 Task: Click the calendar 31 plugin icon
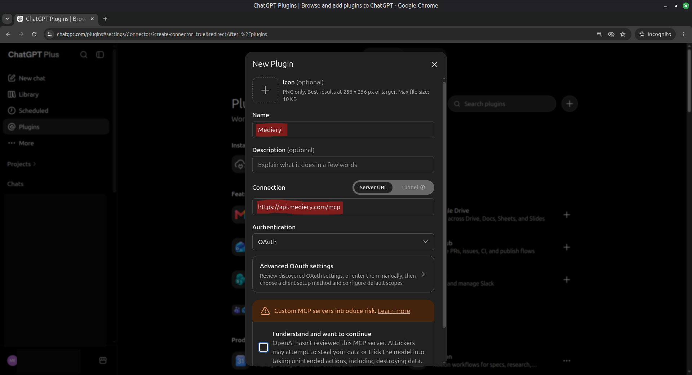[240, 361]
